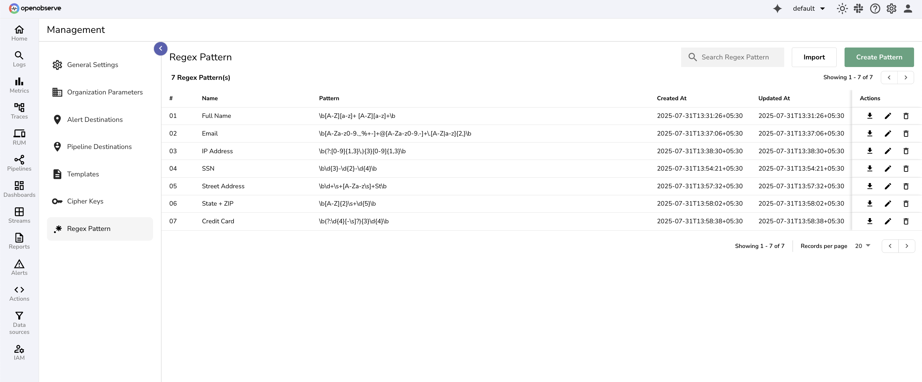Viewport: 922px width, 382px height.
Task: Select Pipeline Destinations menu item
Action: click(x=100, y=147)
